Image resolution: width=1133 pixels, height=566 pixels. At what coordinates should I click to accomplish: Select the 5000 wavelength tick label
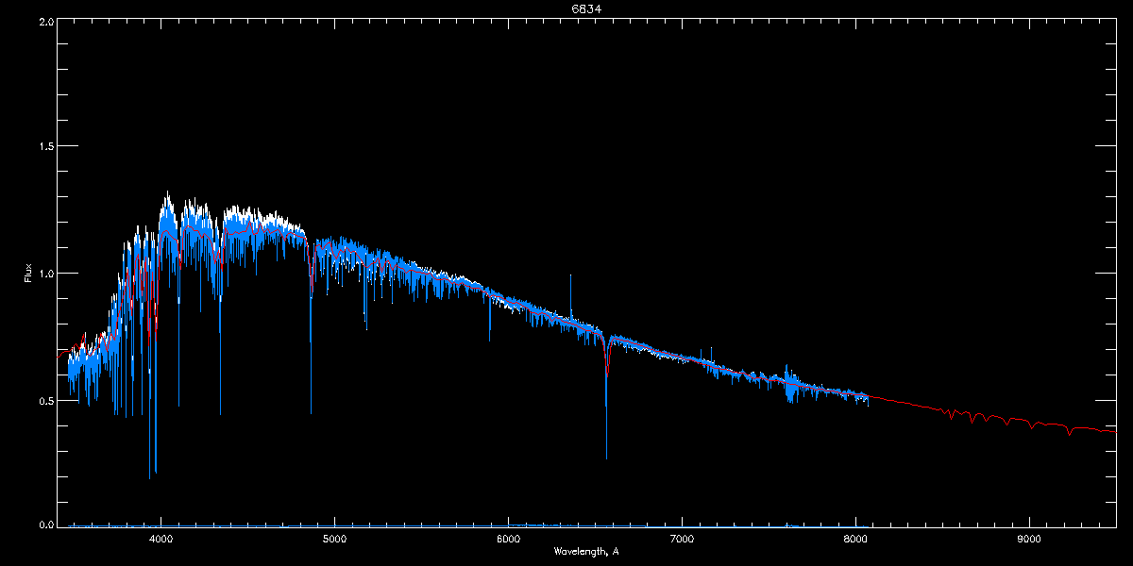click(x=334, y=539)
